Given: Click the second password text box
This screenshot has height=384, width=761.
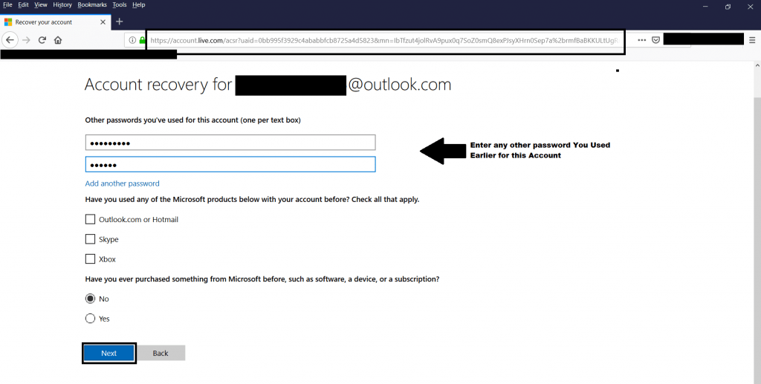Looking at the screenshot, I should (230, 164).
